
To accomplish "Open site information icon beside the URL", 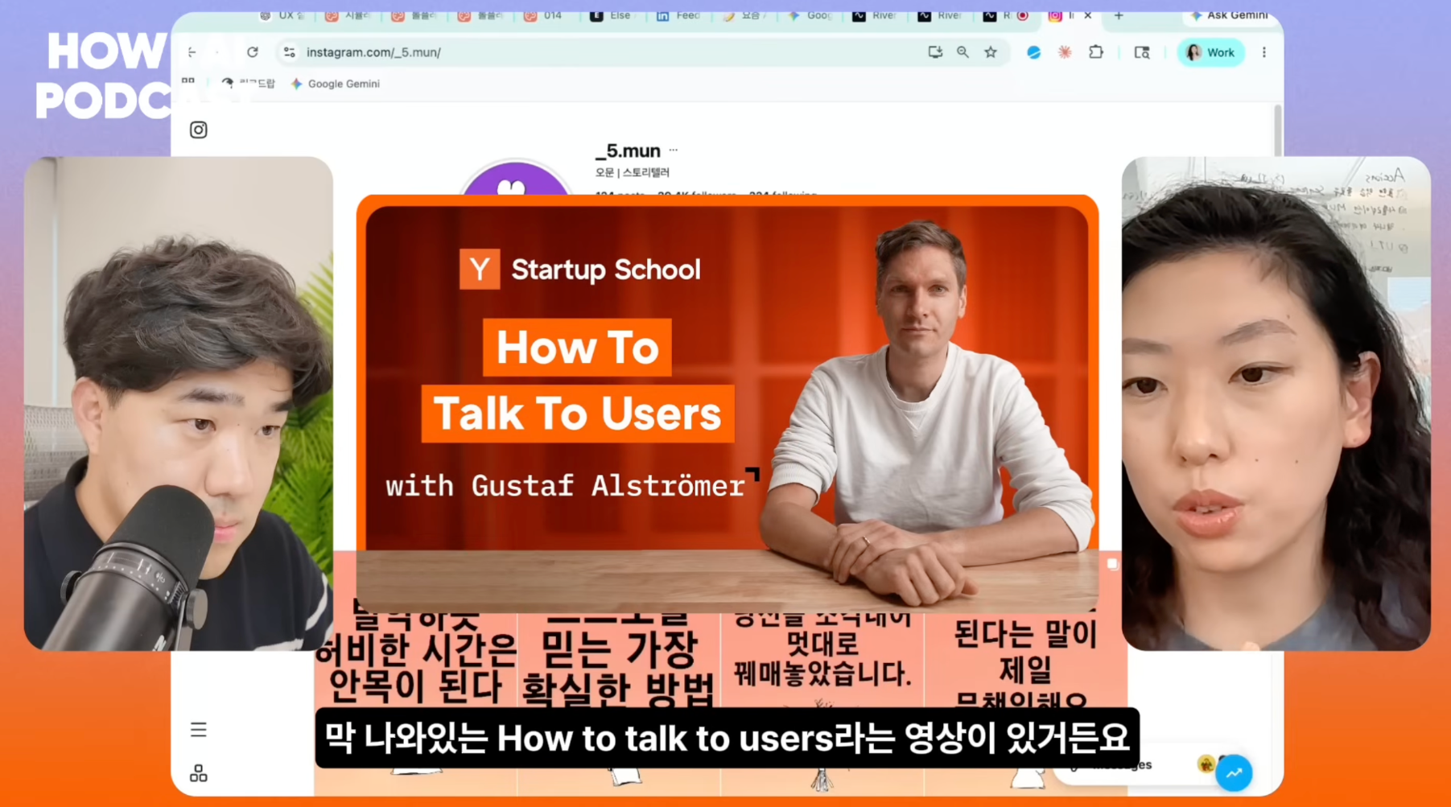I will point(289,52).
